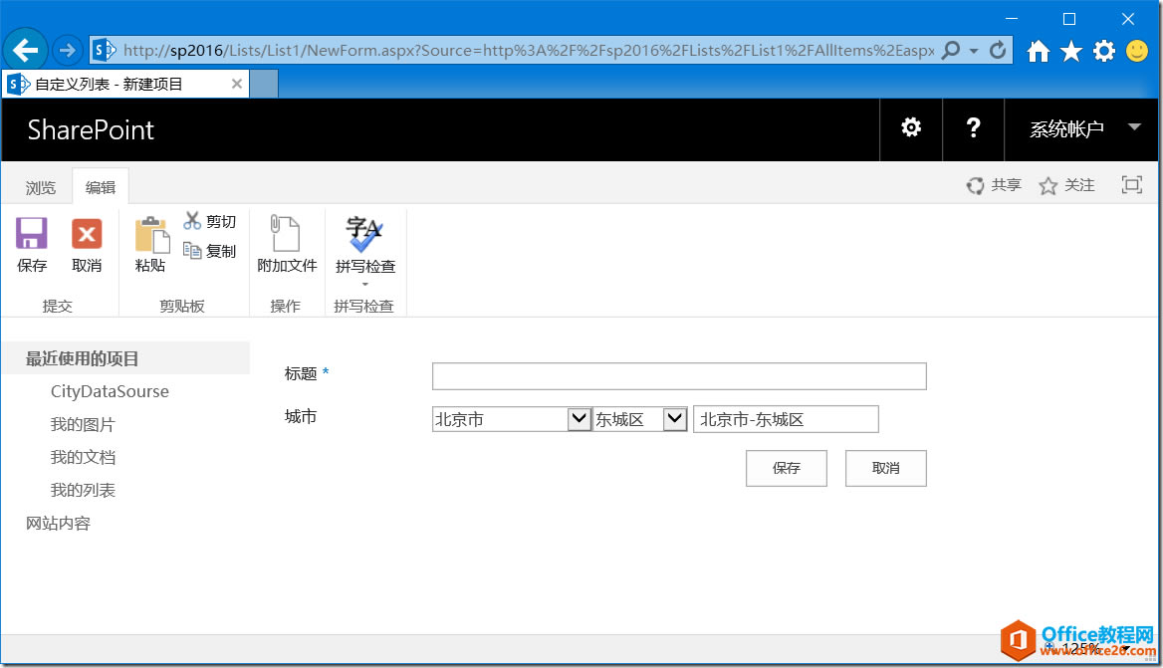
Task: Switch to the 浏览 ribbon tab
Action: click(41, 187)
